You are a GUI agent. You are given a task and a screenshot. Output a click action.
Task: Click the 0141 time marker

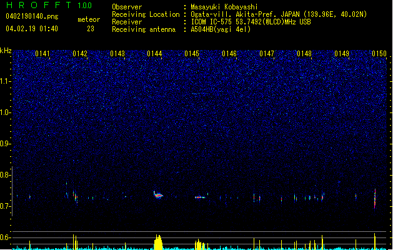click(x=42, y=54)
